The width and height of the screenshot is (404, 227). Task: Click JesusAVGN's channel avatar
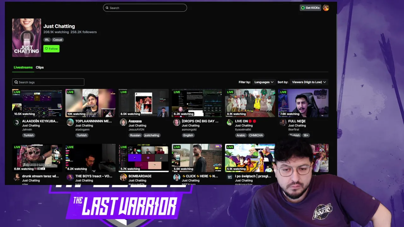123,122
